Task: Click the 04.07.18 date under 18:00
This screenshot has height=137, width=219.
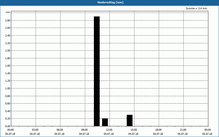Action: [158, 134]
